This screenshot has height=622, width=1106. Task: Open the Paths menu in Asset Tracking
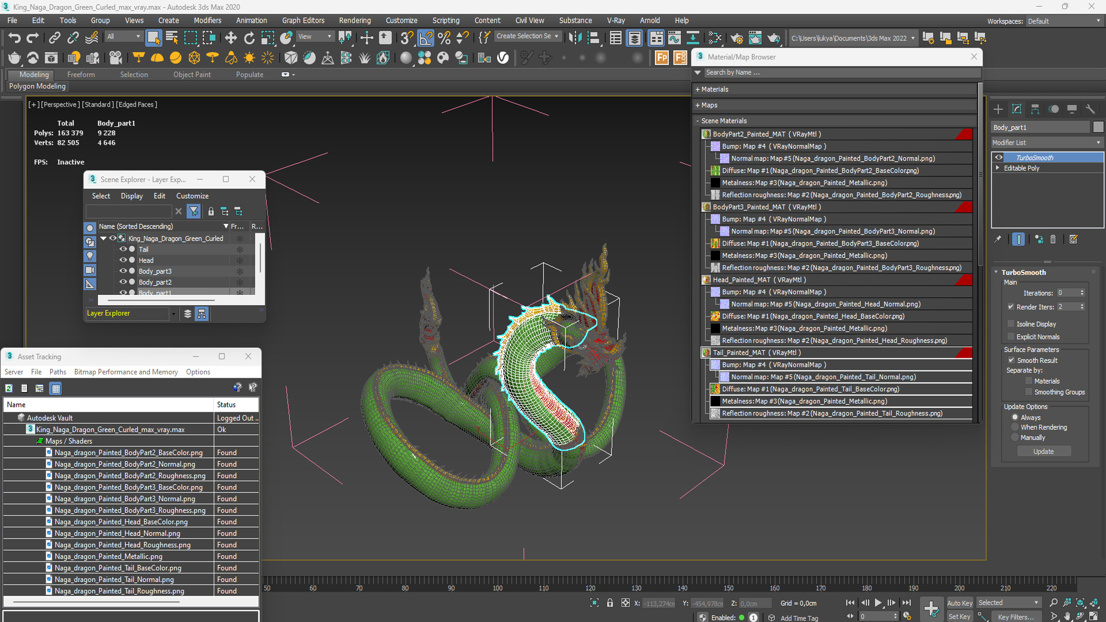point(58,372)
